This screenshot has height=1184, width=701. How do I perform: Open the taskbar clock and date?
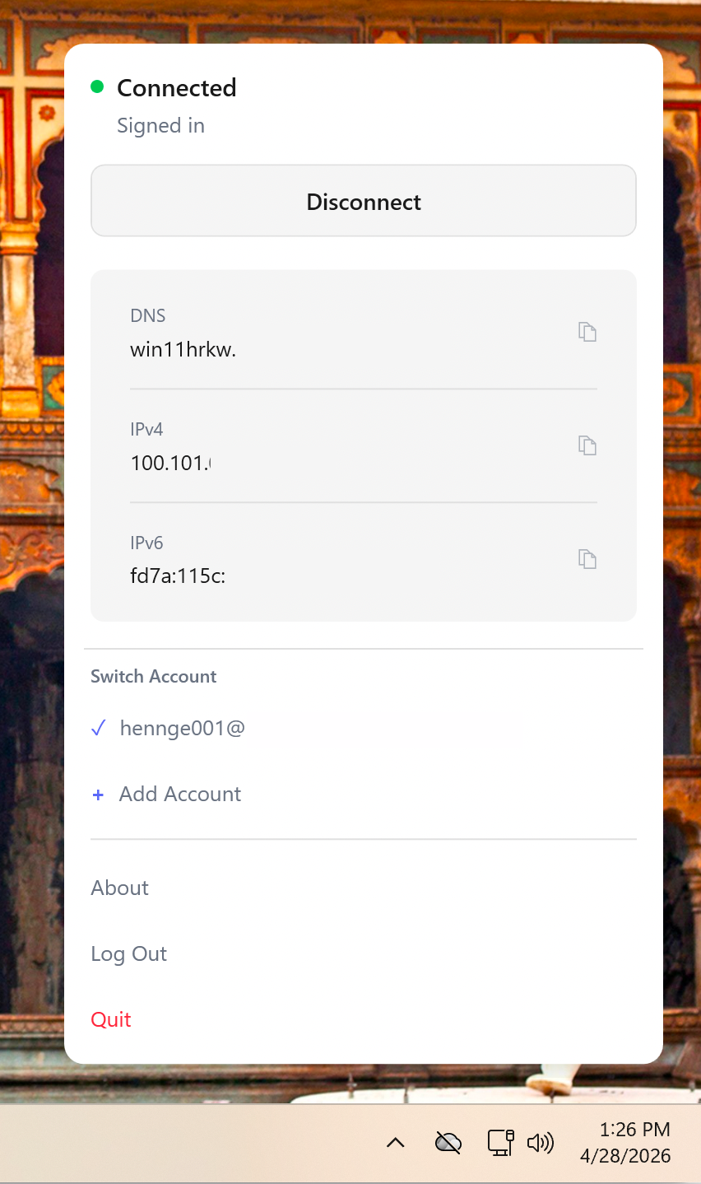click(626, 1143)
